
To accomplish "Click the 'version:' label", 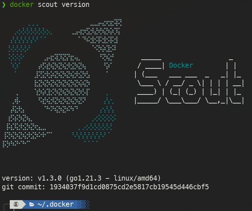I will click(17, 178).
